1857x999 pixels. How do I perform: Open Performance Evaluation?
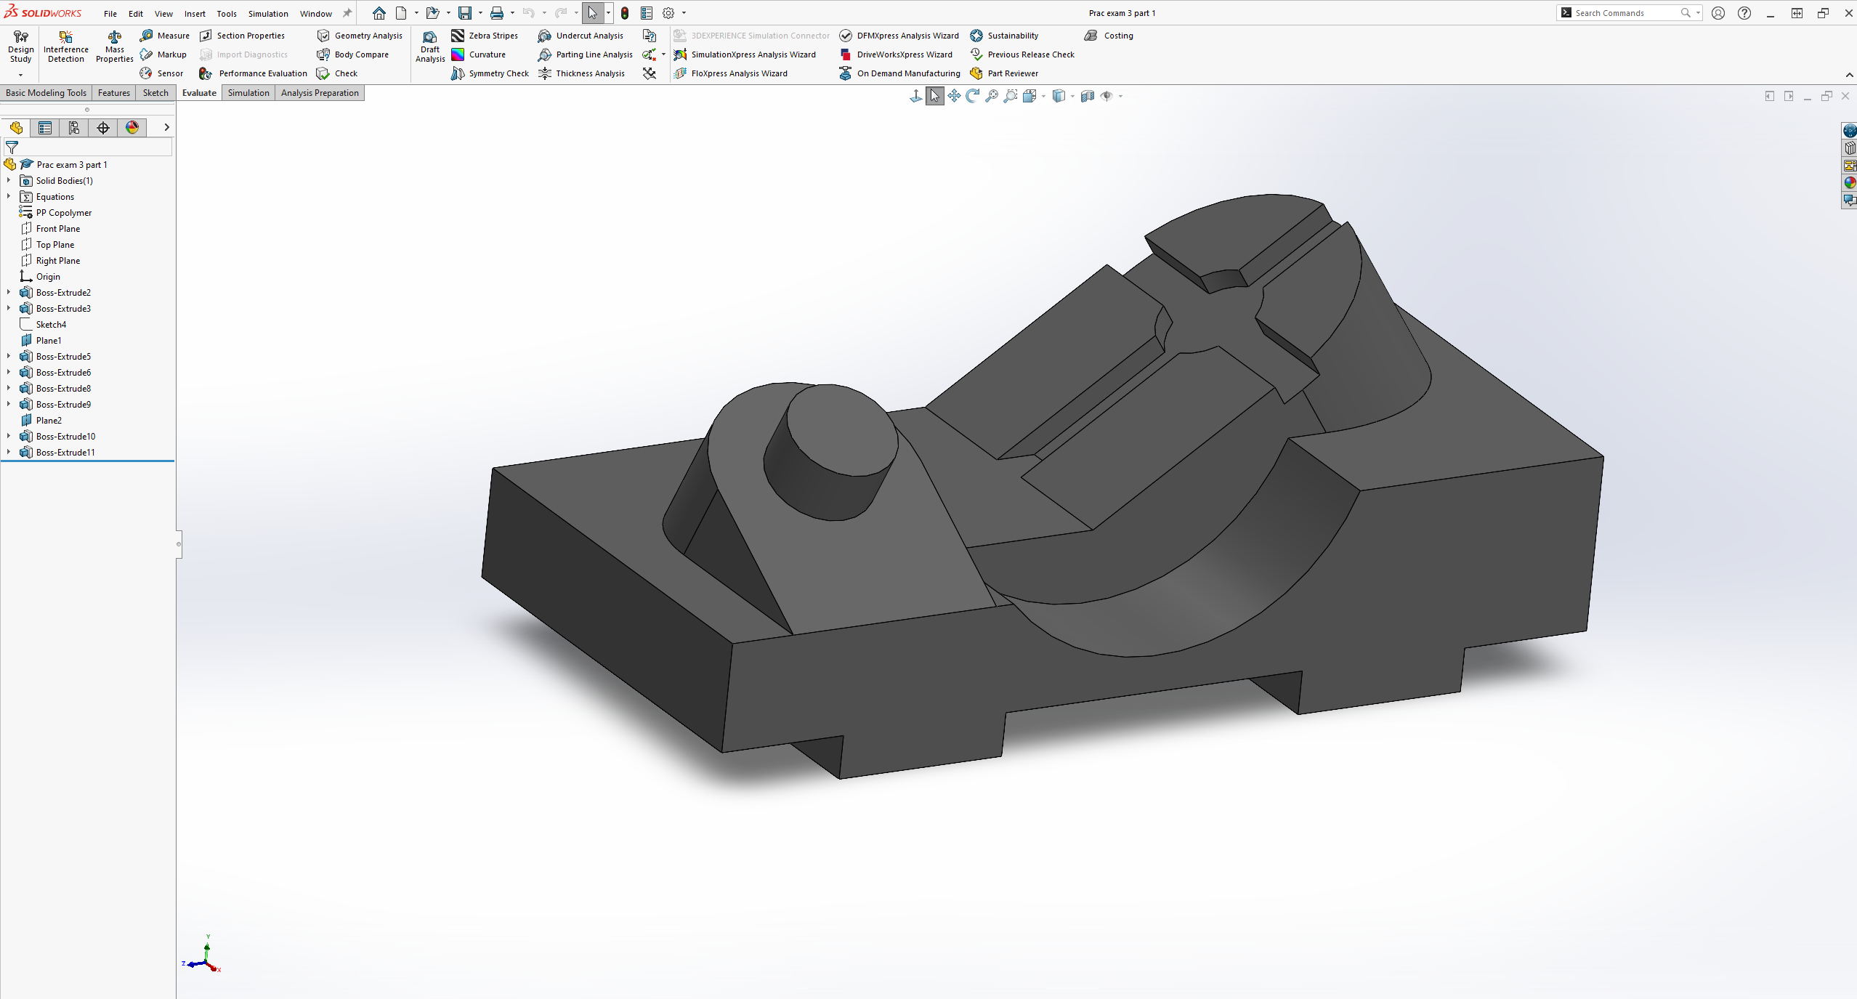point(254,73)
